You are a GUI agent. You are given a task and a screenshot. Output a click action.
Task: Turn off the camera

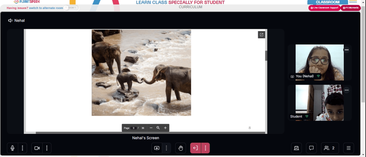tap(37, 148)
